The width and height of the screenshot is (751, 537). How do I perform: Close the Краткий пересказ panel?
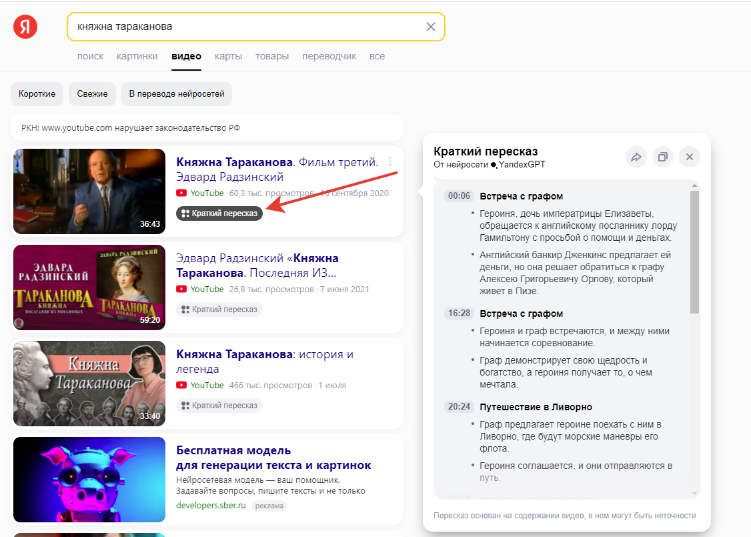(x=690, y=157)
